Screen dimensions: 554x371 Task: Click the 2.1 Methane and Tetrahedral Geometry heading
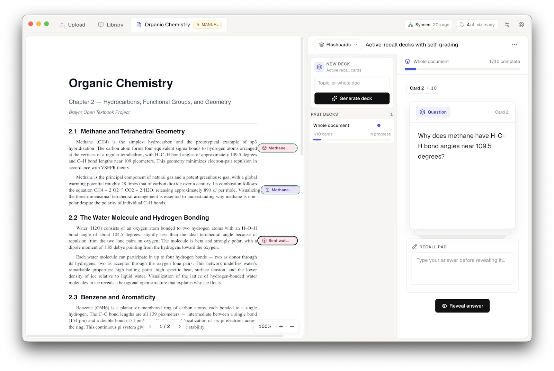click(127, 131)
